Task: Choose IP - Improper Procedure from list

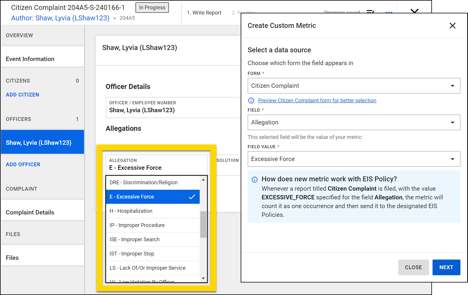Action: pos(137,225)
